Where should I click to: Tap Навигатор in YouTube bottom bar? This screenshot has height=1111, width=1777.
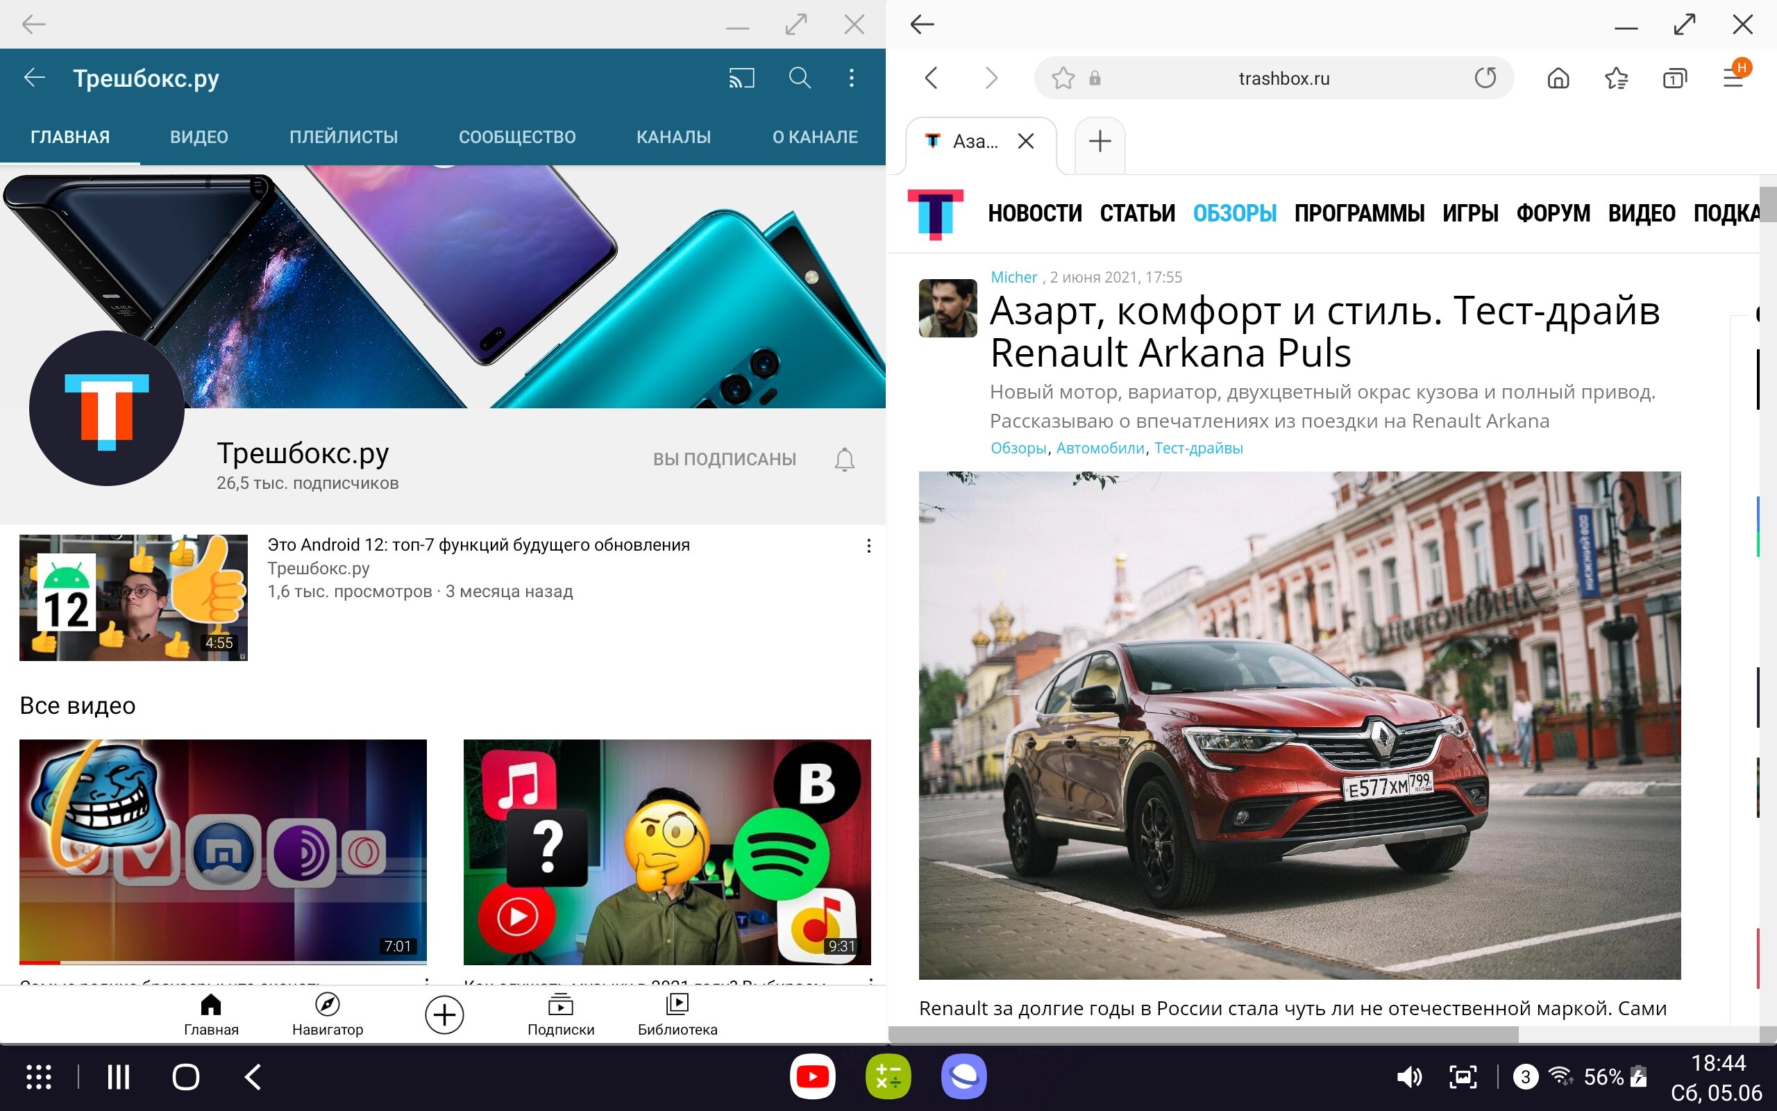pos(328,1014)
